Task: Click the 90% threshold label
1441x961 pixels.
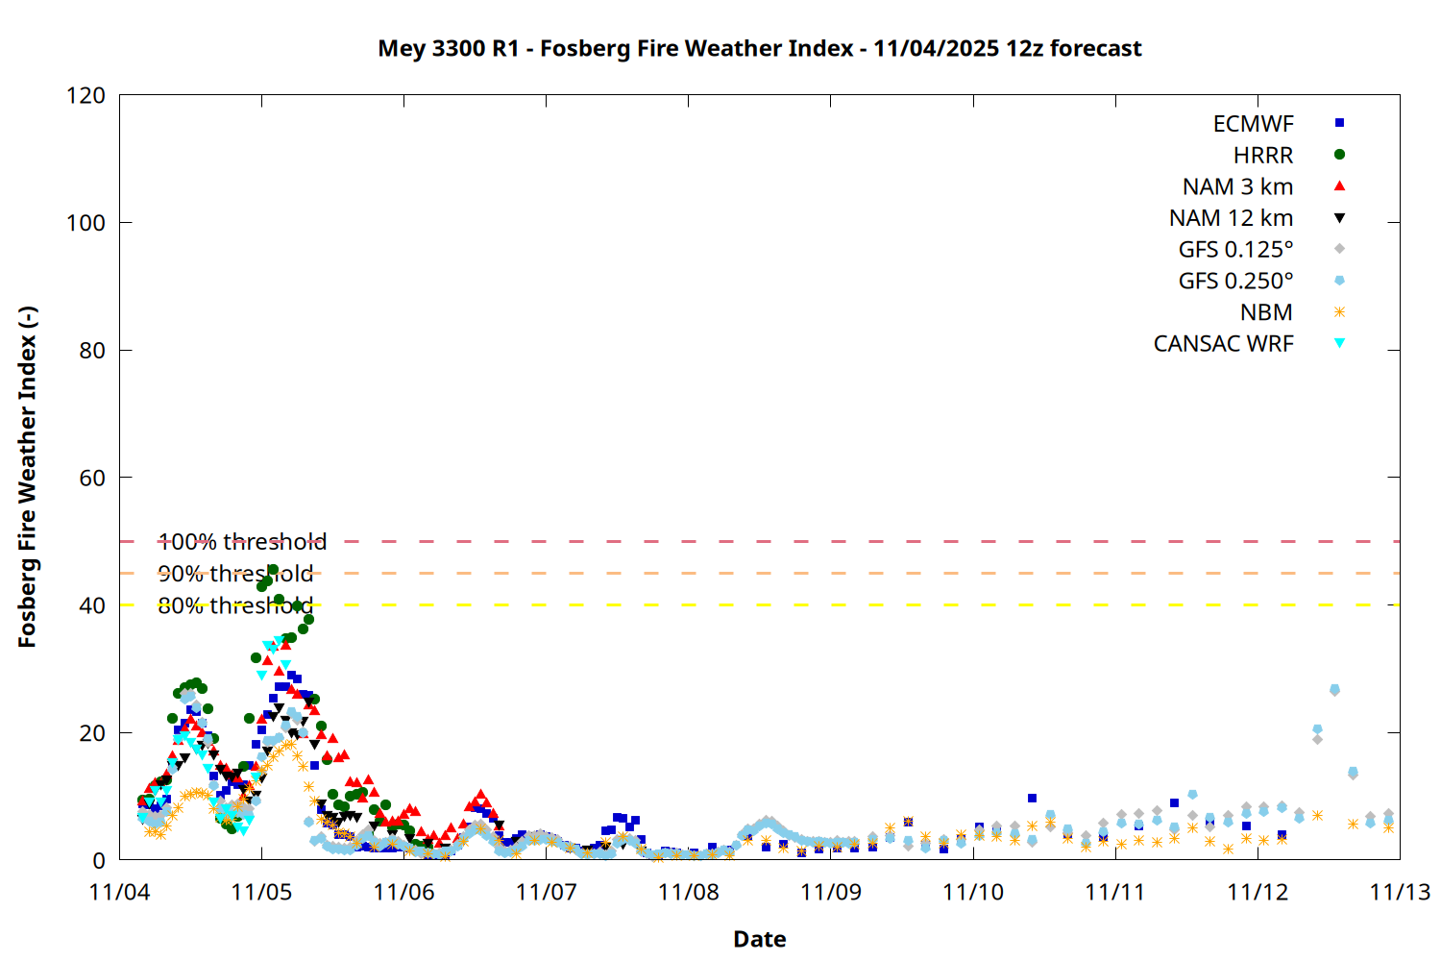Action: click(x=235, y=574)
